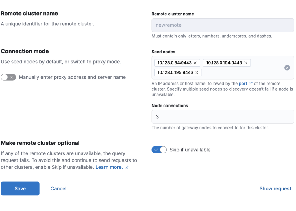Cancel editing the remote cluster
The height and width of the screenshot is (211, 296).
58,188
